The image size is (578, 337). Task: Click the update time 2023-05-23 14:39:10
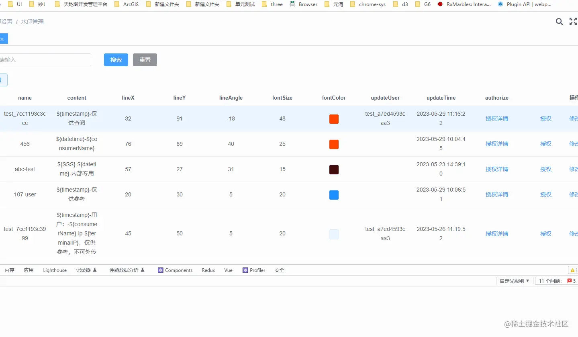tap(441, 169)
